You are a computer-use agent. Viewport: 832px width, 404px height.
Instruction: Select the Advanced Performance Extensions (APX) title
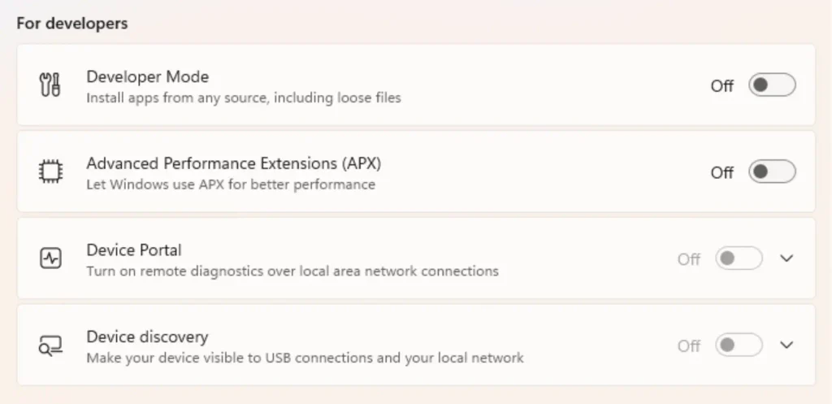233,163
